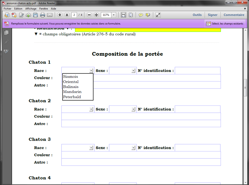Click the scrollbar up arrow
The height and width of the screenshot is (185, 249).
[x=245, y=30]
